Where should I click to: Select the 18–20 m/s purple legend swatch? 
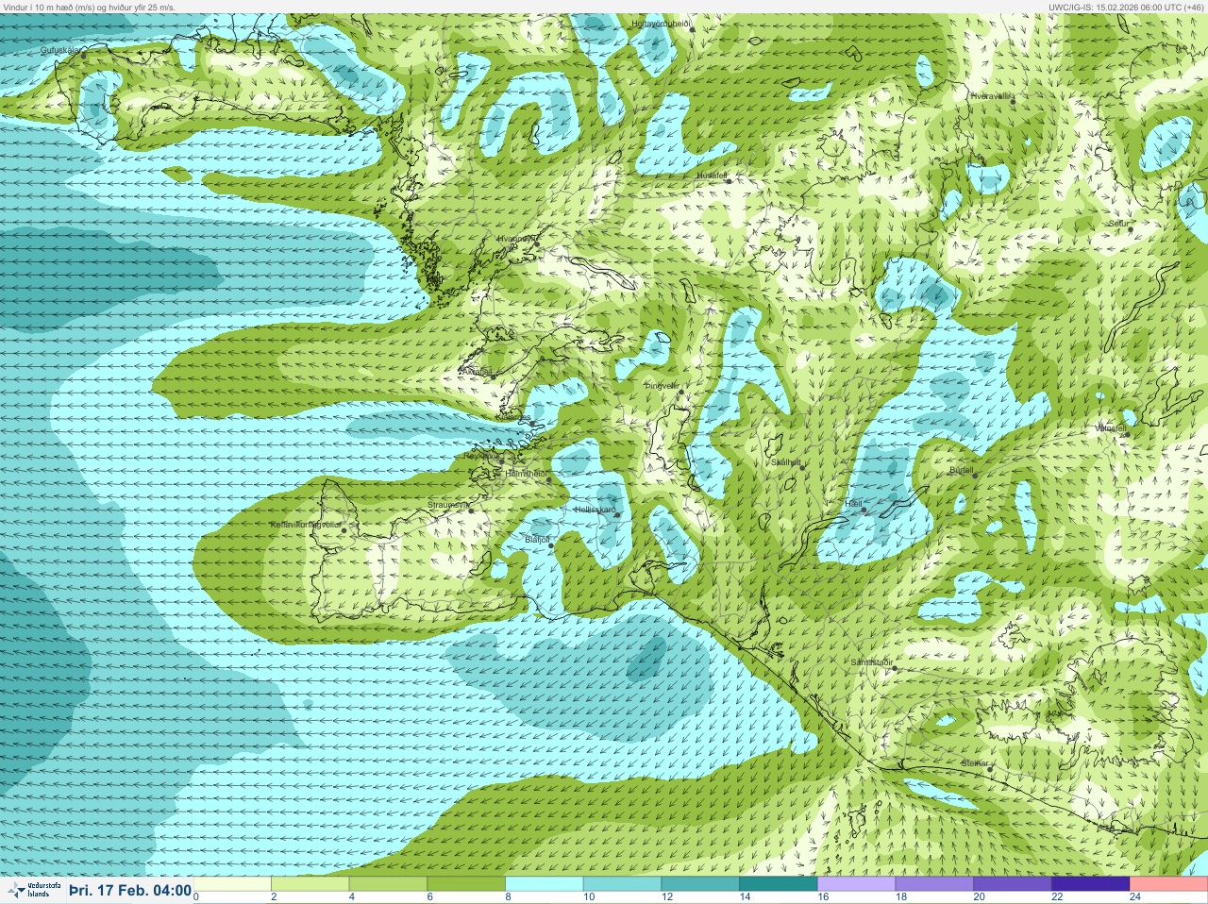(935, 884)
